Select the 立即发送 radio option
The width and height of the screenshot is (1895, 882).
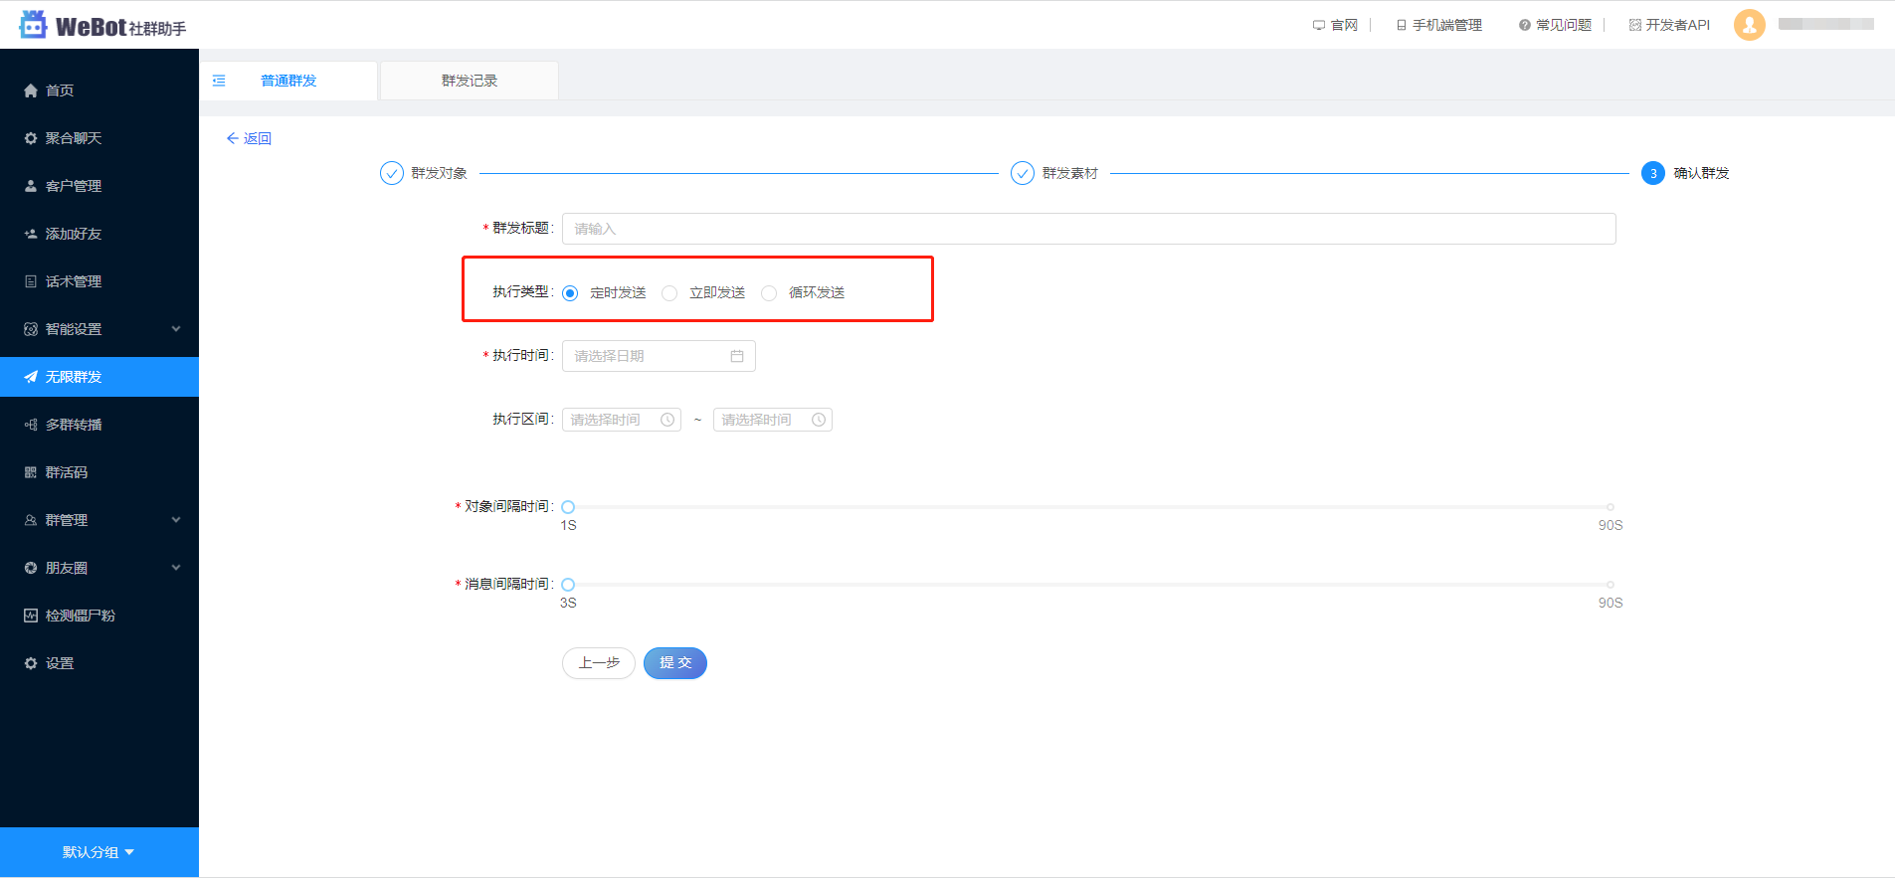tap(669, 293)
